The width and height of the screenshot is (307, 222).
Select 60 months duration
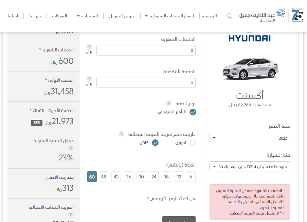[x=92, y=177]
